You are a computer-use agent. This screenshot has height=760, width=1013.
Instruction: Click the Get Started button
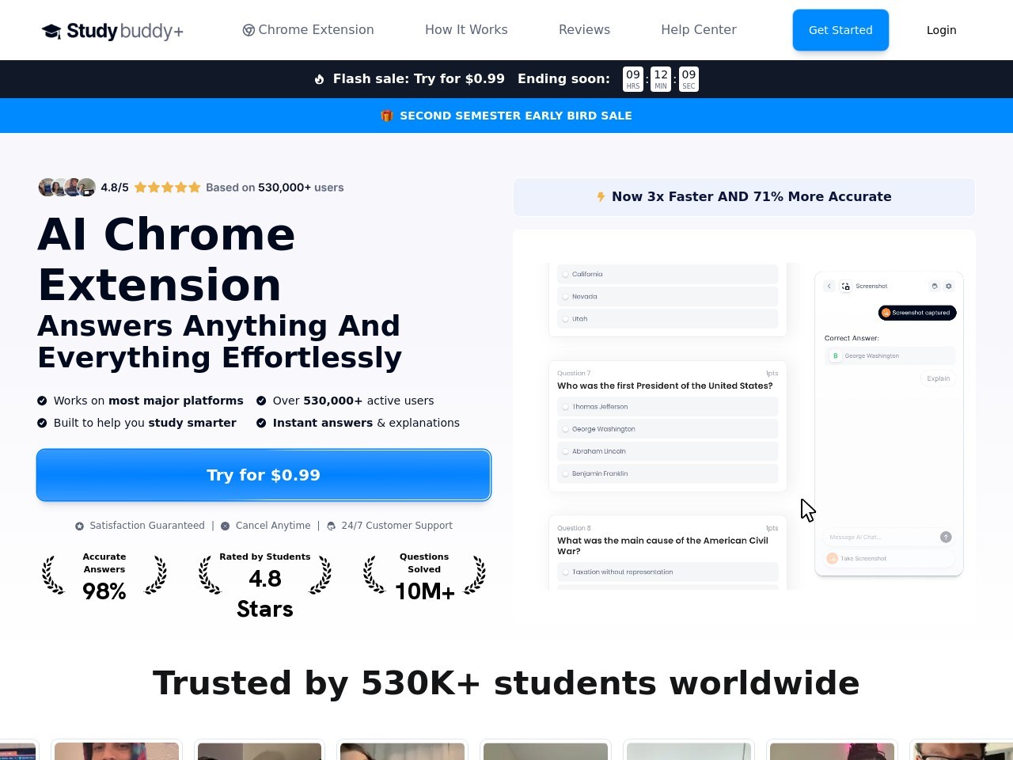coord(840,30)
